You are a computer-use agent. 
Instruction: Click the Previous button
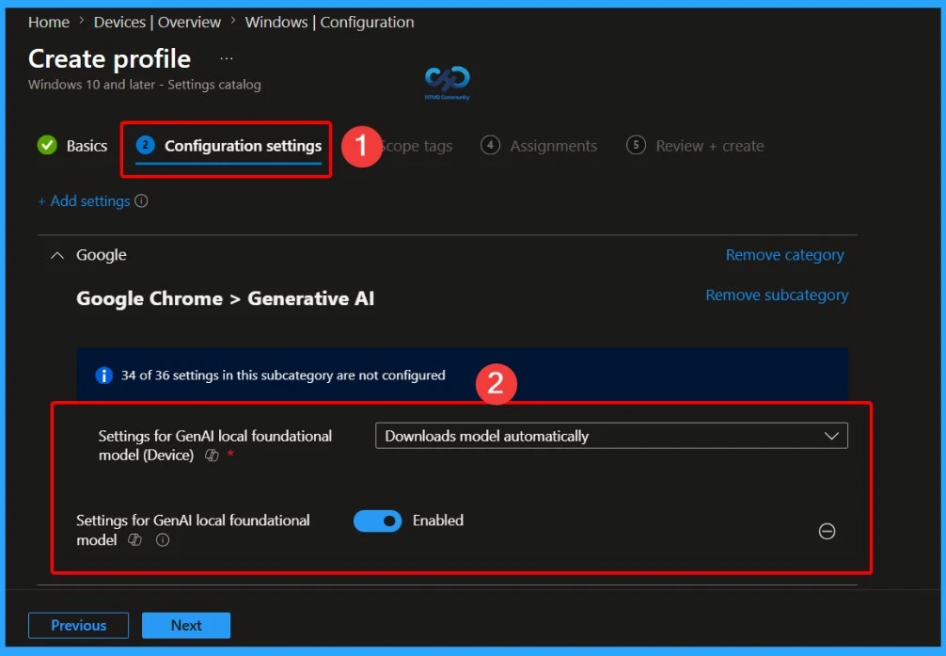click(x=78, y=625)
